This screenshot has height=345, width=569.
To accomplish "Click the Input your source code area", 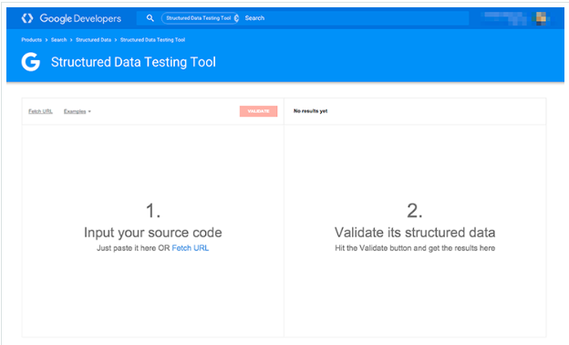I will (x=153, y=231).
